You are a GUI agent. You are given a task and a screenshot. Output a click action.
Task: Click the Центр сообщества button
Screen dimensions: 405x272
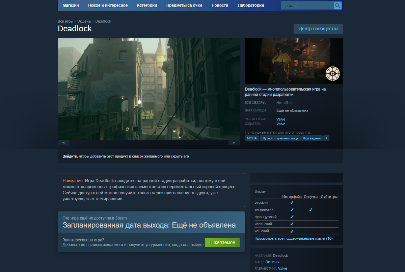click(x=318, y=29)
